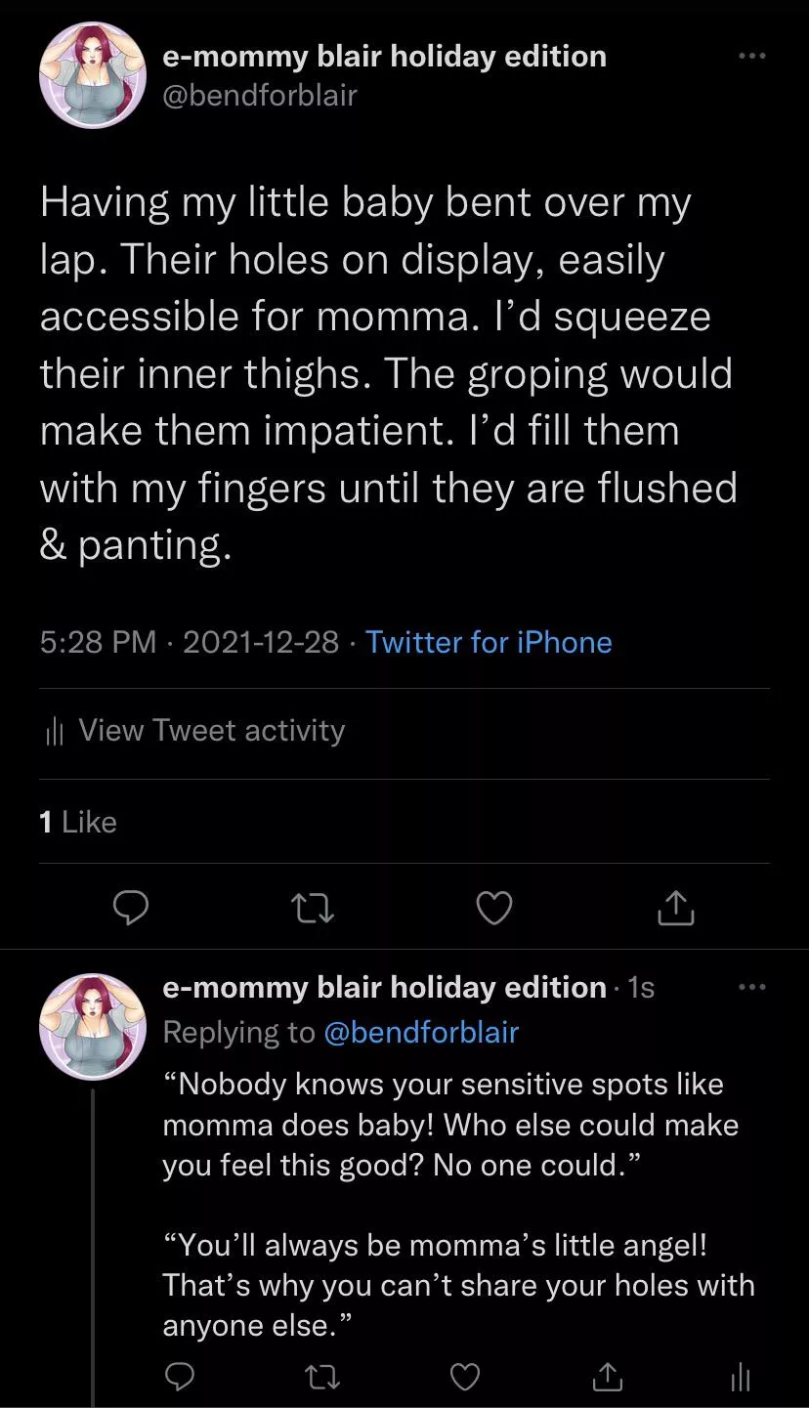The width and height of the screenshot is (809, 1408).
Task: Open View Tweet activity
Action: click(211, 731)
